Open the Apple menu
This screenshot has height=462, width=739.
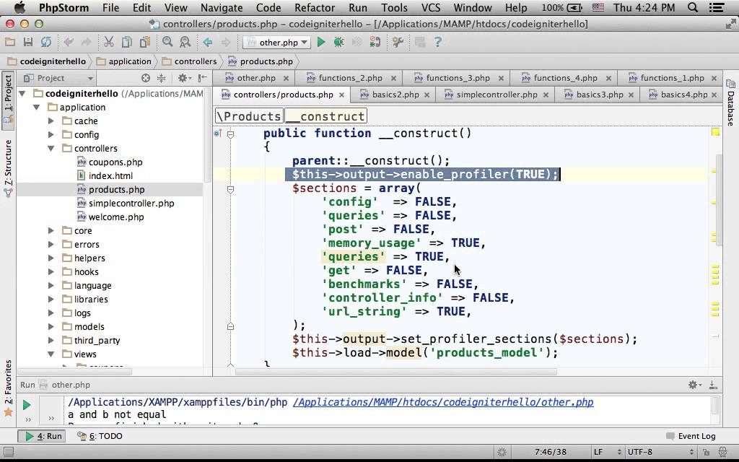point(19,7)
